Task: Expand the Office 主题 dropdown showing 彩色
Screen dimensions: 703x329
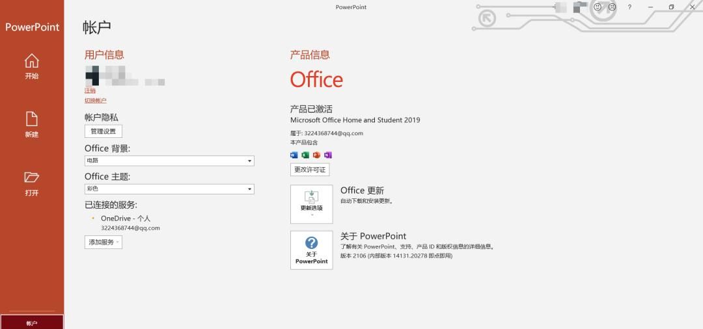Action: coord(169,189)
